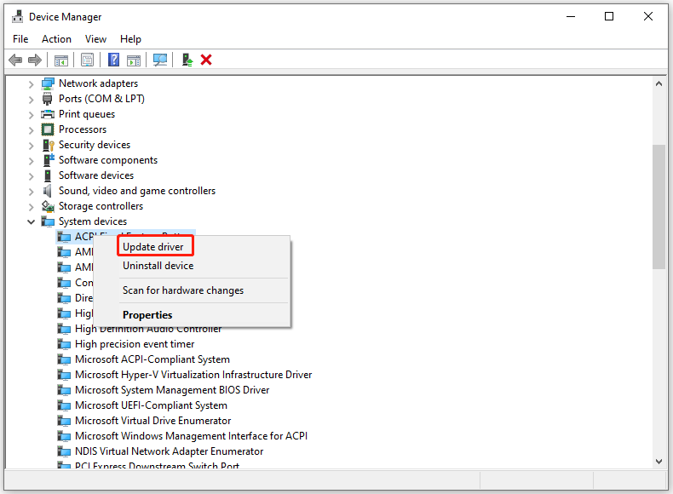Click the show/hide console tree icon
673x494 pixels.
(61, 60)
